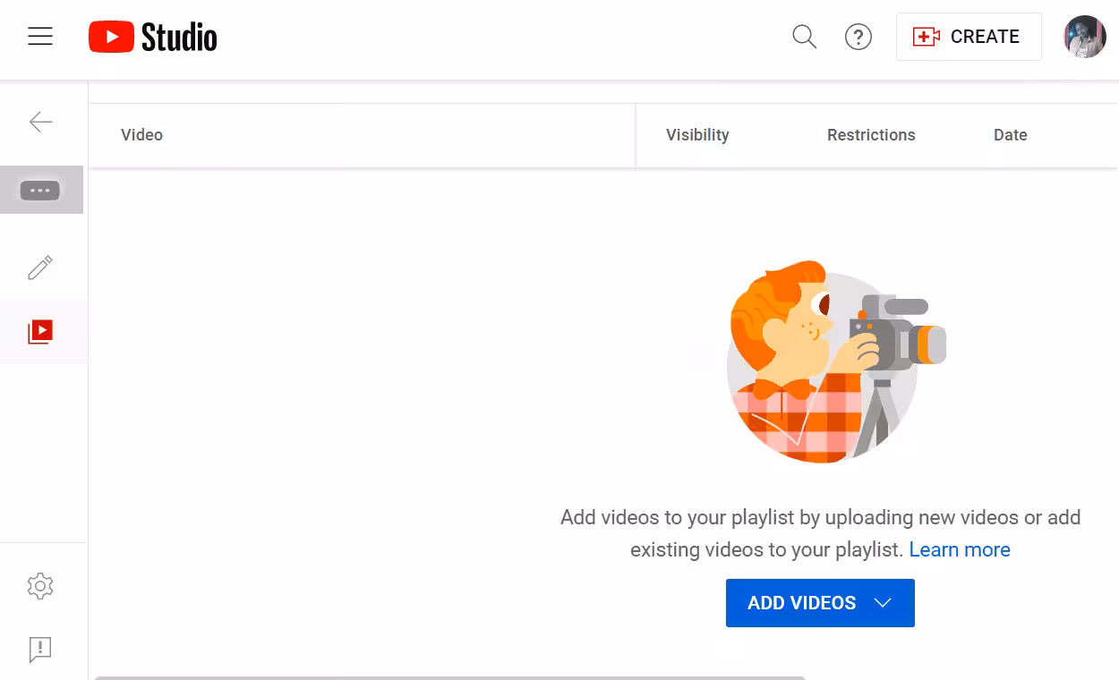Image resolution: width=1119 pixels, height=680 pixels.
Task: Click the Restrictions column header
Action: click(871, 135)
